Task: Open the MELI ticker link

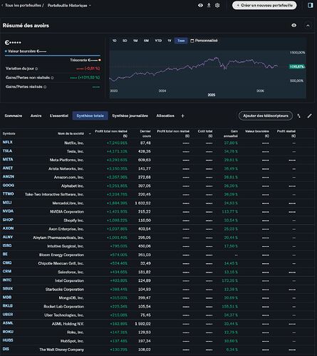Action: click(x=7, y=203)
